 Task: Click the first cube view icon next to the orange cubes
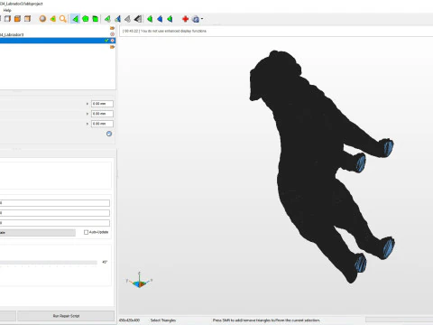[x=7, y=19]
